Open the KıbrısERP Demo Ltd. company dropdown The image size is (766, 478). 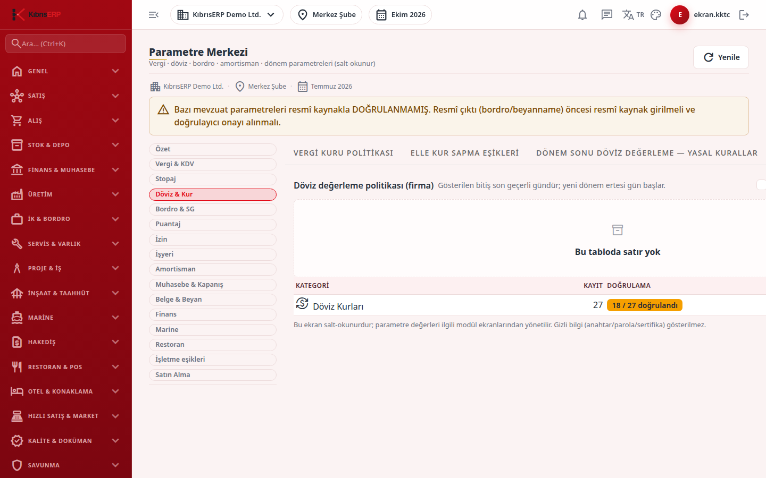point(227,15)
